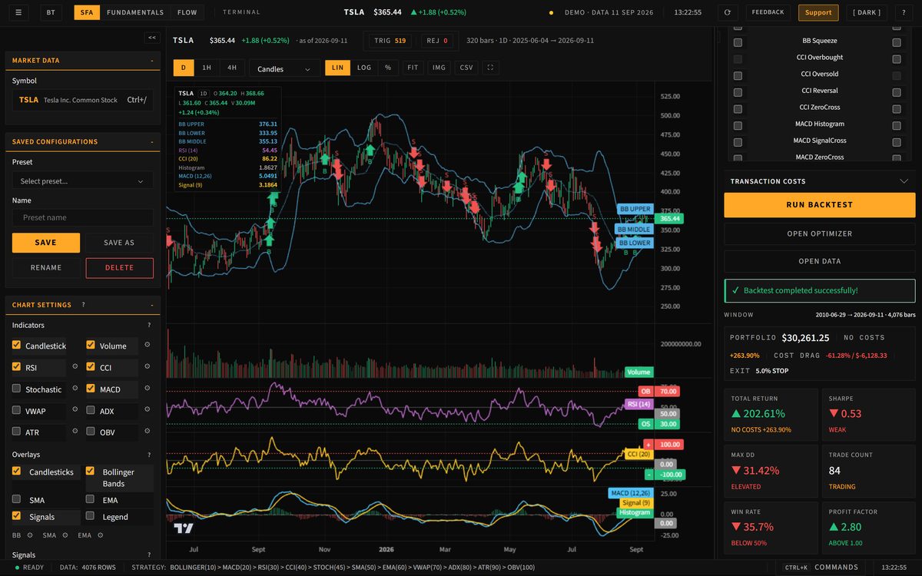Open the DARK theme selector
Viewport: 922px width, 576px height.
click(x=867, y=12)
